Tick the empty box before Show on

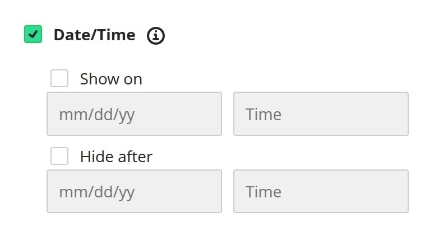pyautogui.click(x=59, y=78)
